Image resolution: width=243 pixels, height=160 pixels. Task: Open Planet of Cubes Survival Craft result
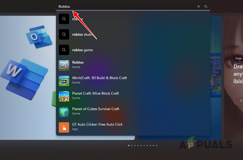click(133, 112)
